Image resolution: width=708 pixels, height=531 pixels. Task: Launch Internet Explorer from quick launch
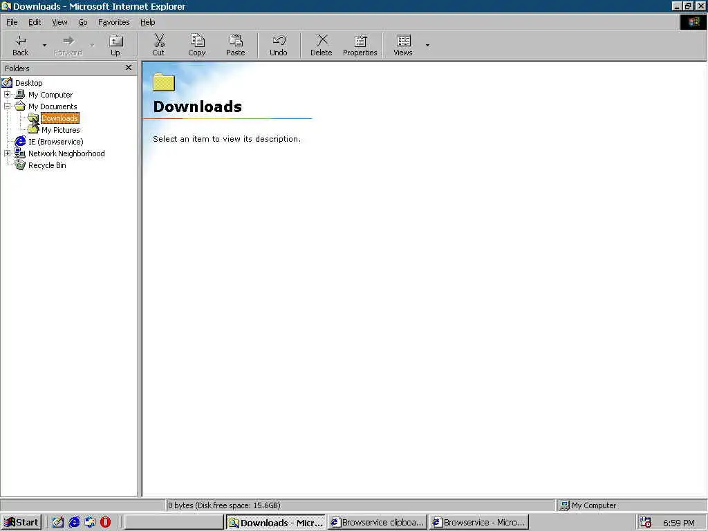point(74,523)
